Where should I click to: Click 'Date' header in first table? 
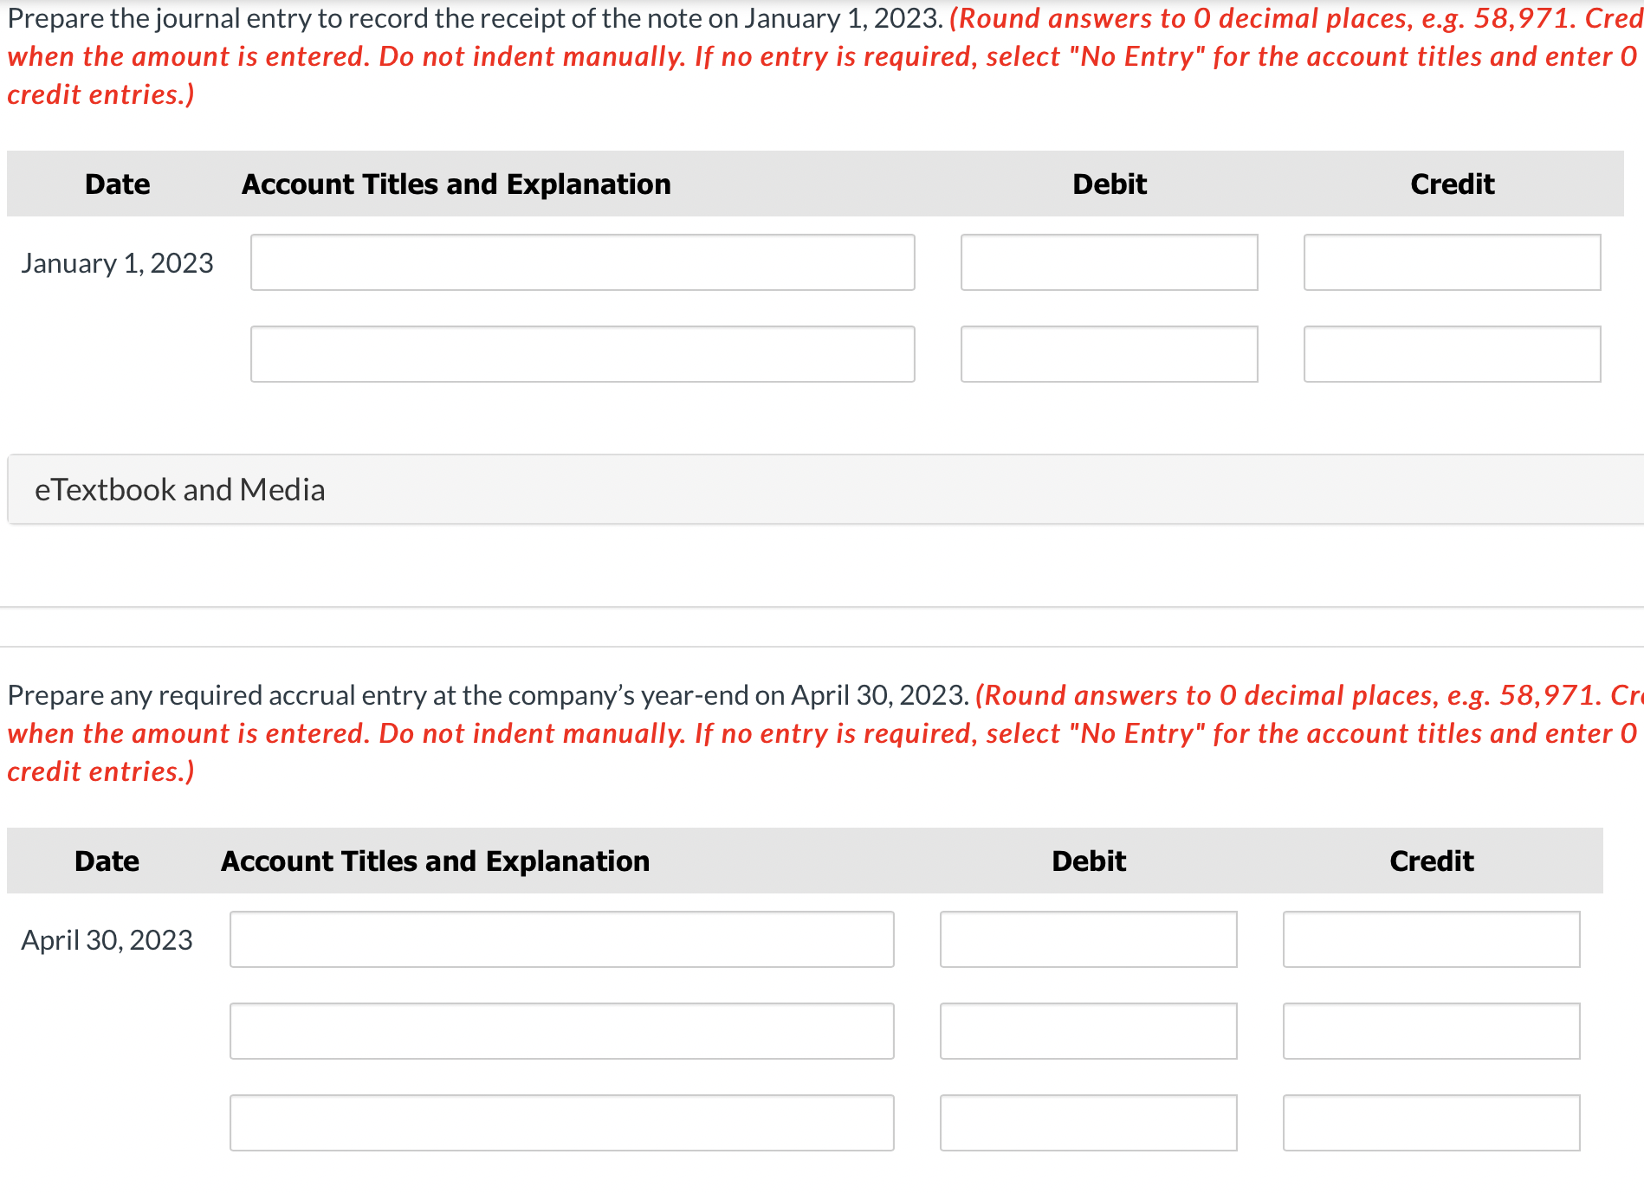tap(118, 184)
